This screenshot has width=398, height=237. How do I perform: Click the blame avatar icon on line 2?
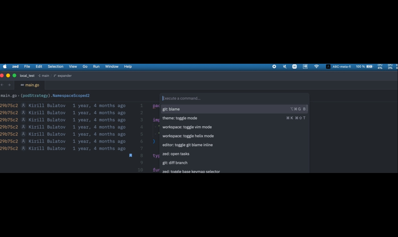tap(24, 113)
